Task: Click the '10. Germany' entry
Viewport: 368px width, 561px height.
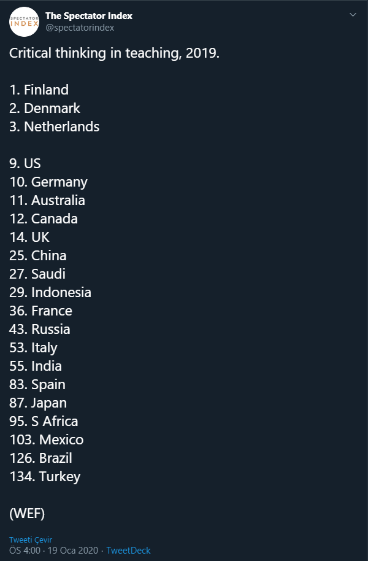Action: tap(48, 182)
